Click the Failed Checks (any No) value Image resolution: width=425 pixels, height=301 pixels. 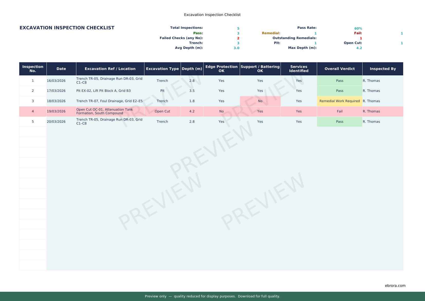[238, 38]
